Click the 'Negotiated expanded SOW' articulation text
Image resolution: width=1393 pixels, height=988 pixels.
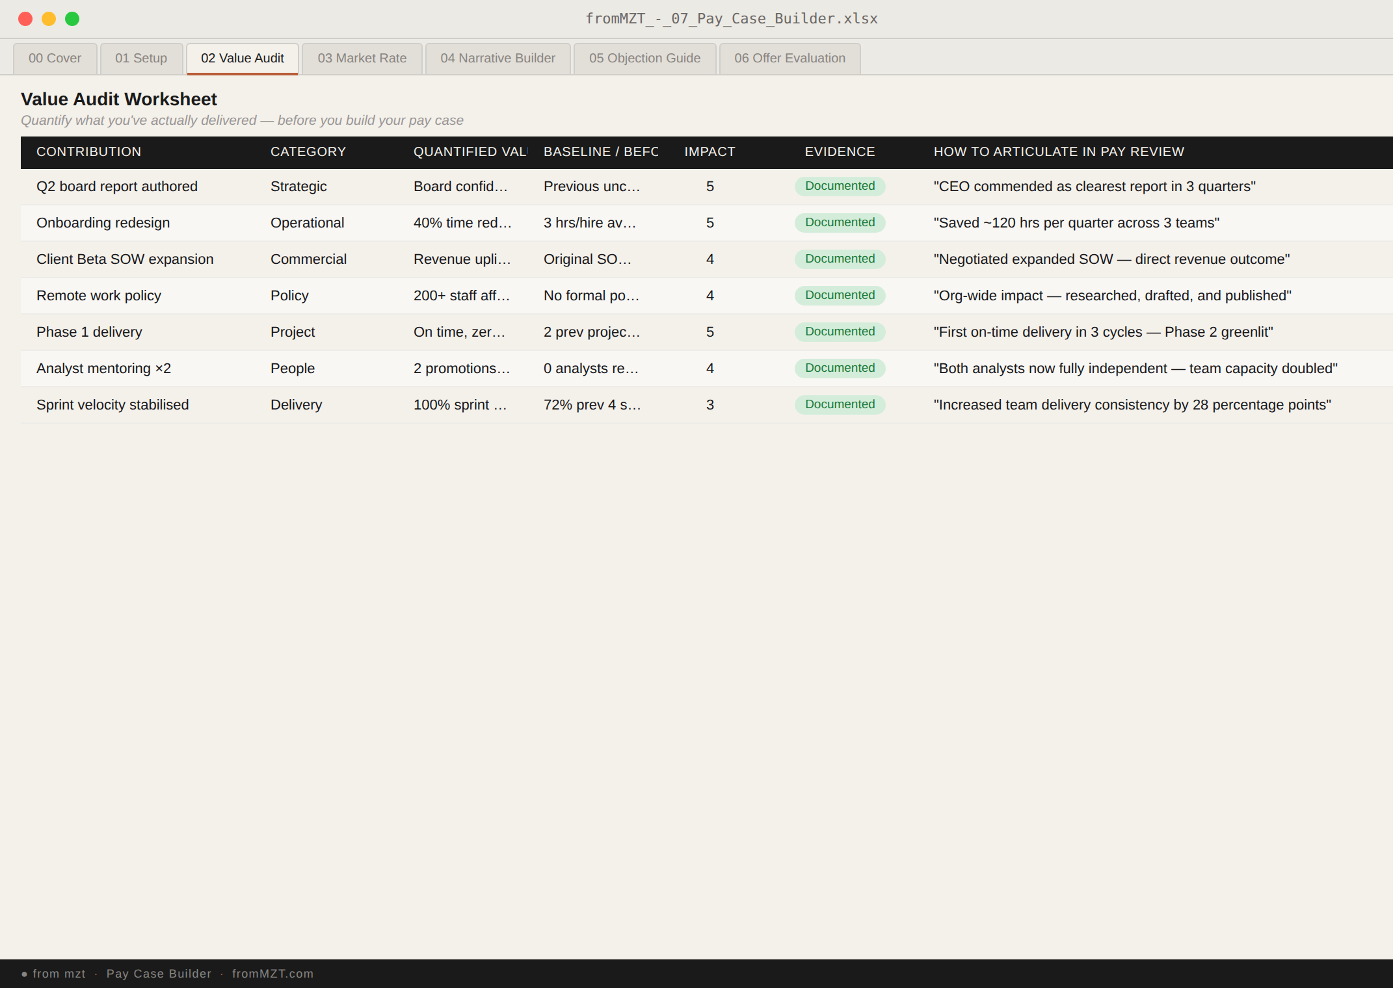coord(1111,259)
